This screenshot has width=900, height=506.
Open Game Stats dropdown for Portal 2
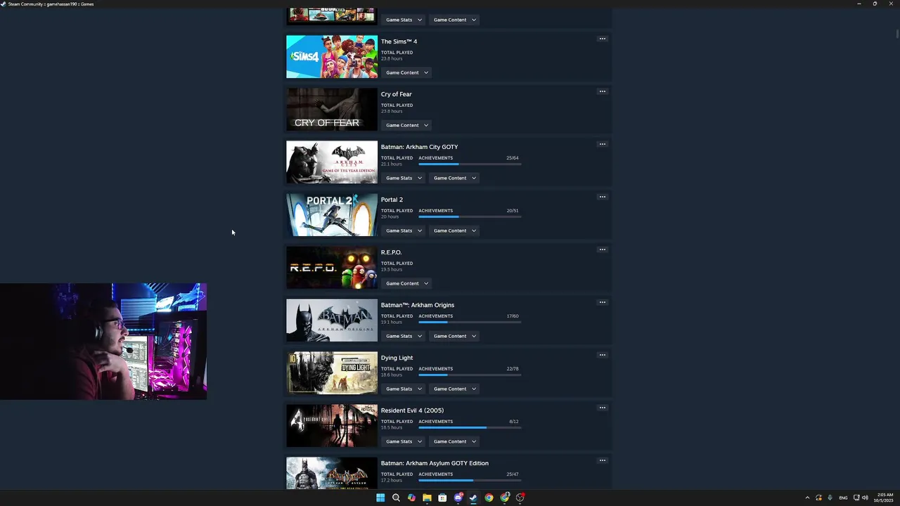(404, 231)
